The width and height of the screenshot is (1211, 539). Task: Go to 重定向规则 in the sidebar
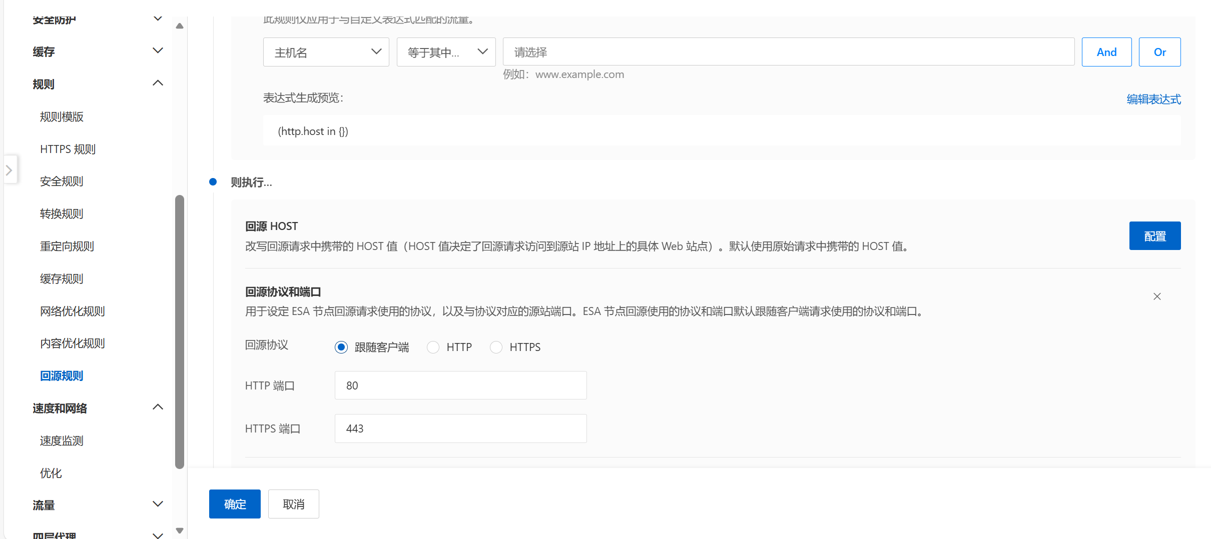pyautogui.click(x=67, y=246)
